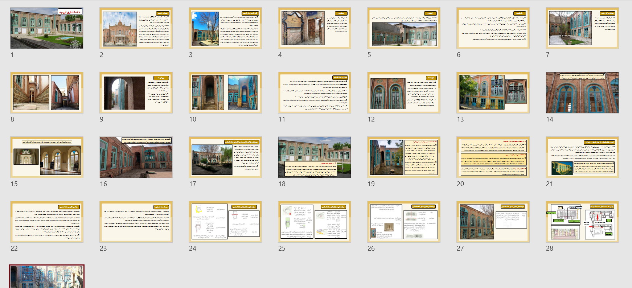Choose slide 24 with sketch diagrams
The height and width of the screenshot is (288, 632).
click(225, 222)
